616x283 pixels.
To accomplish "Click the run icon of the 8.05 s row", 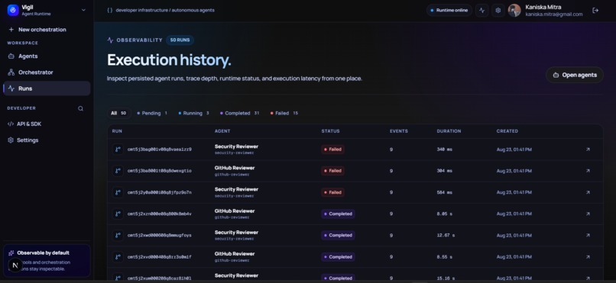I will (118, 214).
